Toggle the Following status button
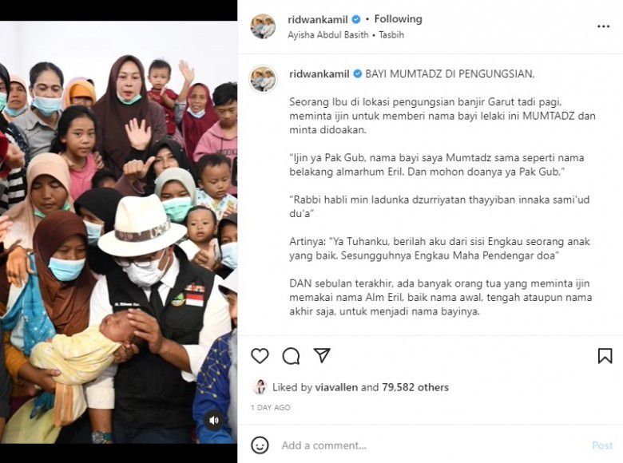This screenshot has width=623, height=463. click(x=398, y=19)
